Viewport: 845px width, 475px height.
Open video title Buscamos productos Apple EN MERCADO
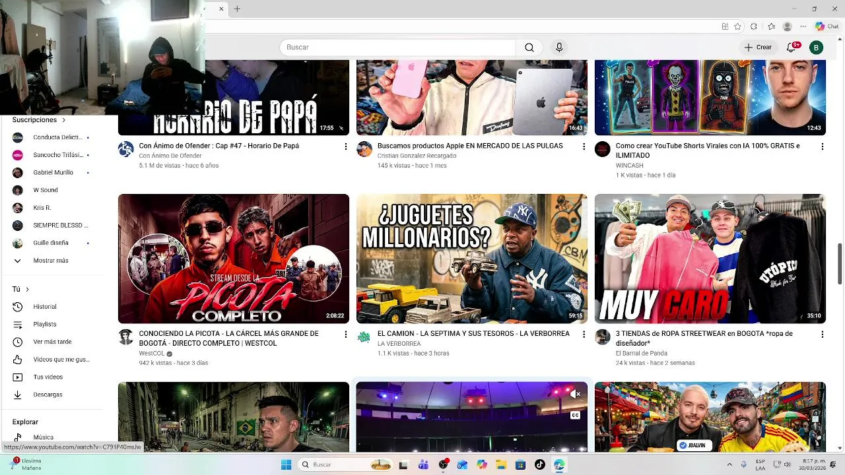pos(470,146)
